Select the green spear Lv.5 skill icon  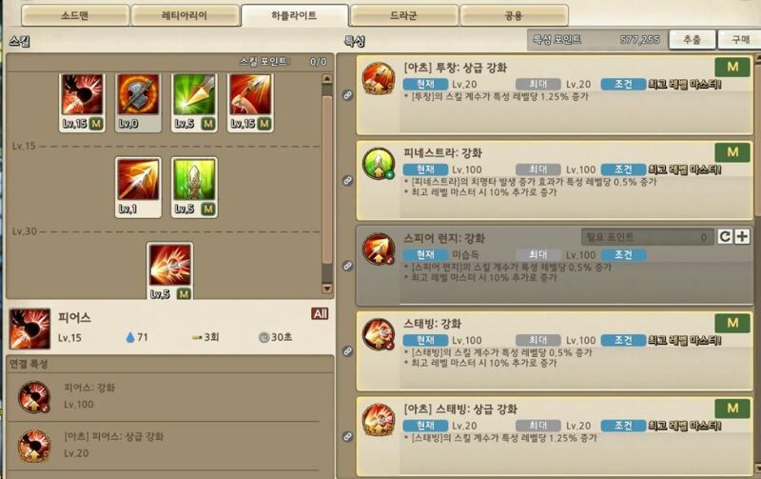coord(194,103)
